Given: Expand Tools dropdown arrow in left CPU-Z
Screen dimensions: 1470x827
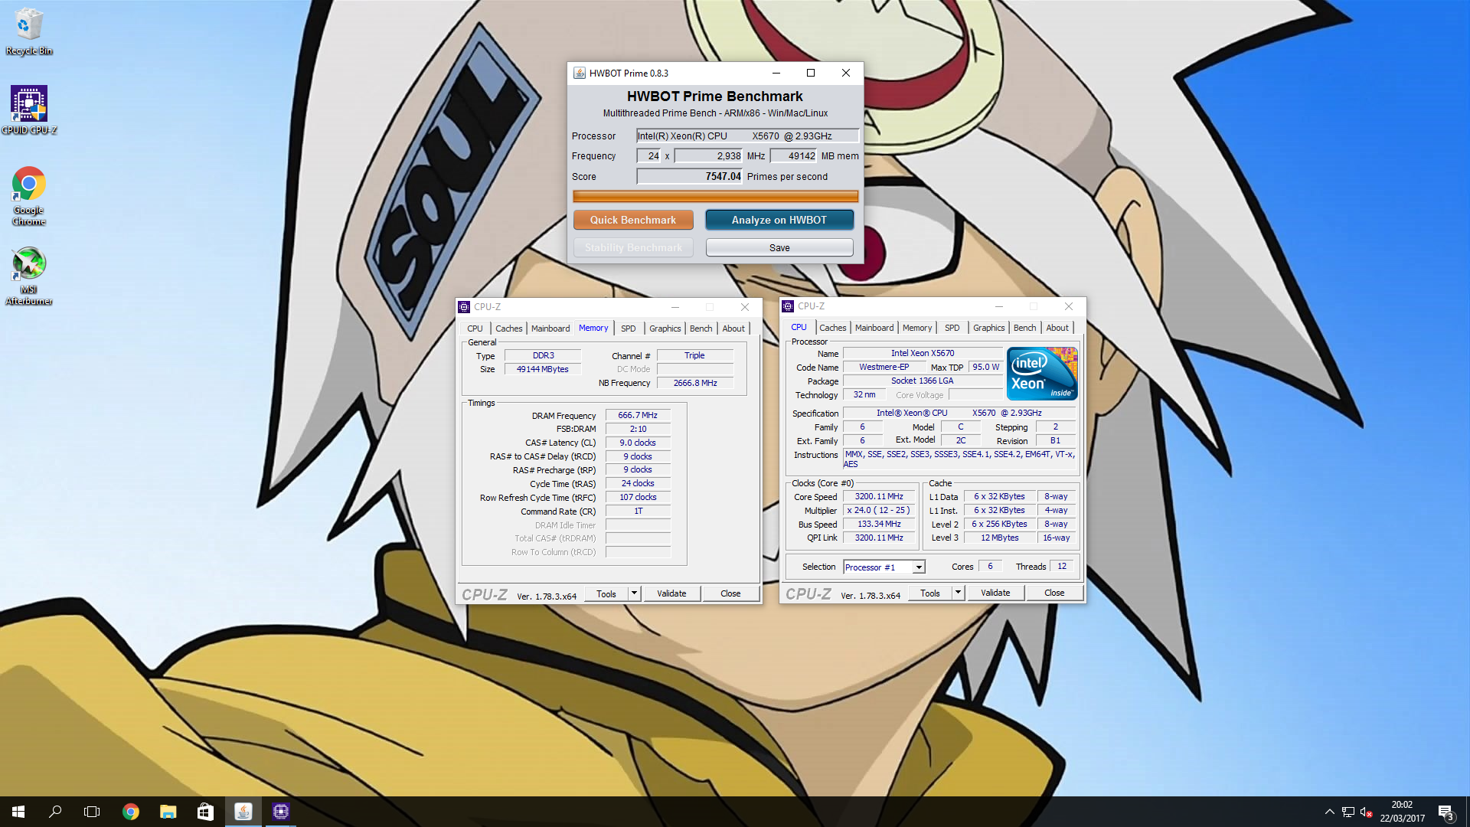Looking at the screenshot, I should [634, 593].
